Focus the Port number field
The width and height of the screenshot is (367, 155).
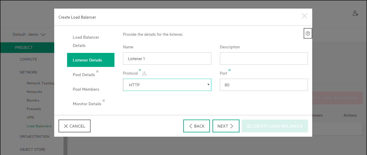click(x=263, y=85)
